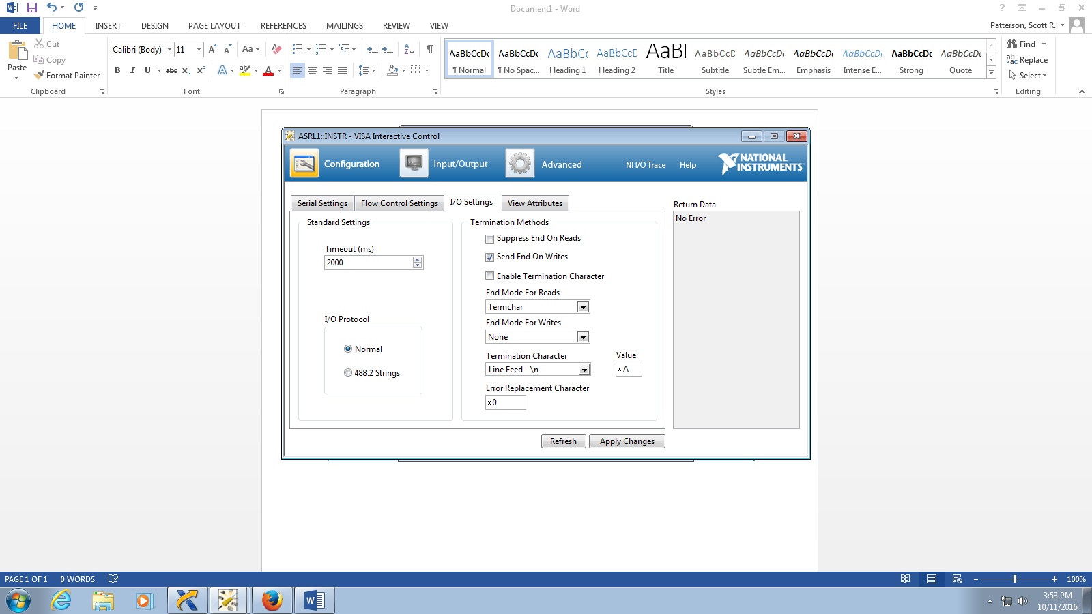
Task: Check Suppress End On Reads
Action: pos(489,239)
